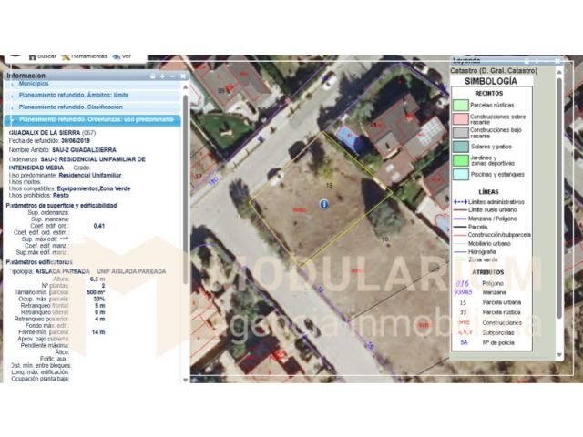This screenshot has height=437, width=583.
Task: Click Informacion panel scroll up arrow
Action: [186, 87]
